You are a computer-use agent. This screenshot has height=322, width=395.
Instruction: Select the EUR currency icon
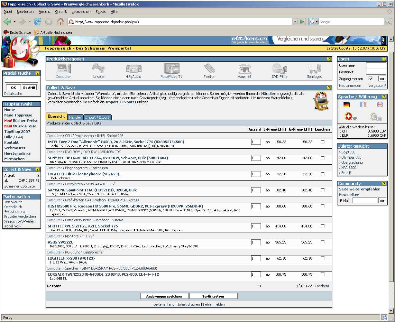point(375,117)
